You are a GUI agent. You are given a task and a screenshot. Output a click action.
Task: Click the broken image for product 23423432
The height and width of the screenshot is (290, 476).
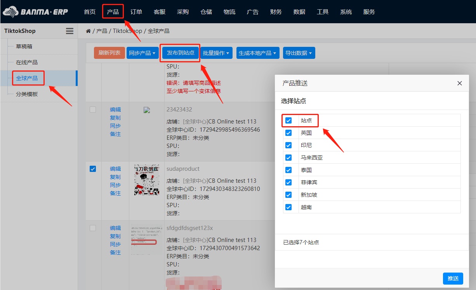[x=146, y=110]
